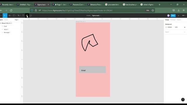Reload the current page
This screenshot has width=187, height=105.
click(x=11, y=10)
